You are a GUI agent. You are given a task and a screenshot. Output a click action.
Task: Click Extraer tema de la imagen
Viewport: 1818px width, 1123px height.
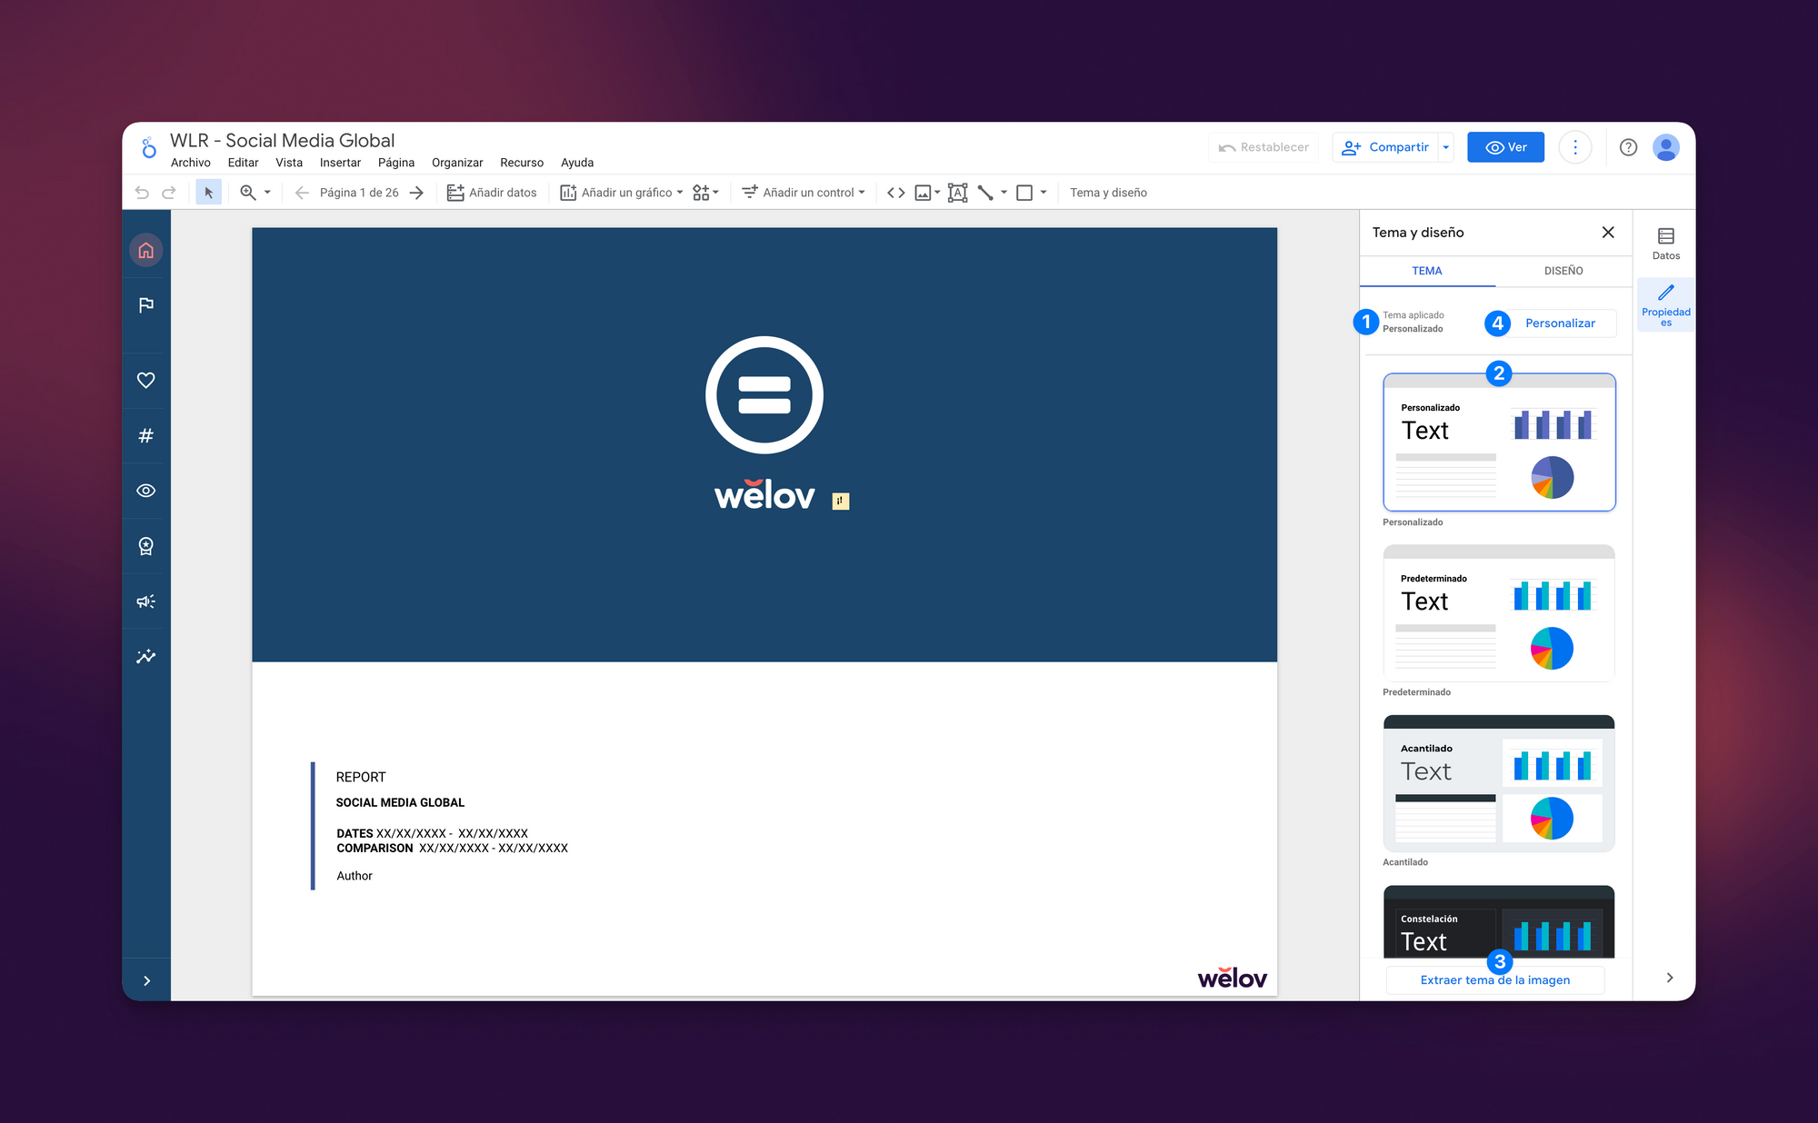1495,980
